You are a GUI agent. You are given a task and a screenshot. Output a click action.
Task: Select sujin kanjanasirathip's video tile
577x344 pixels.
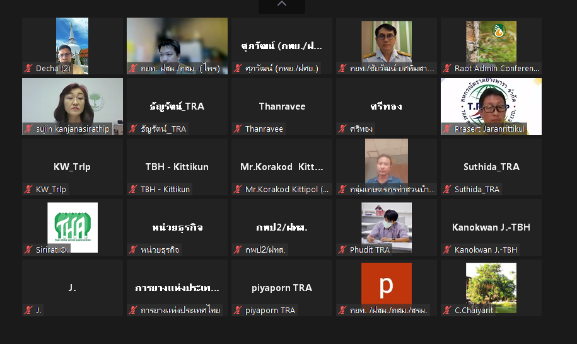(73, 106)
